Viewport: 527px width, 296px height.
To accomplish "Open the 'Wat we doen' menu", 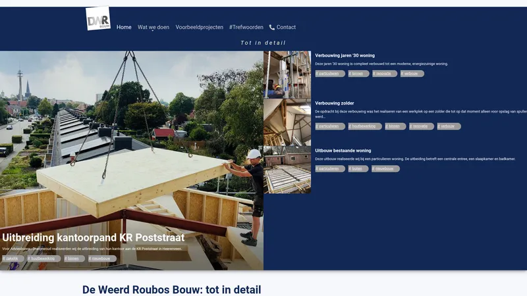I will coord(153,27).
